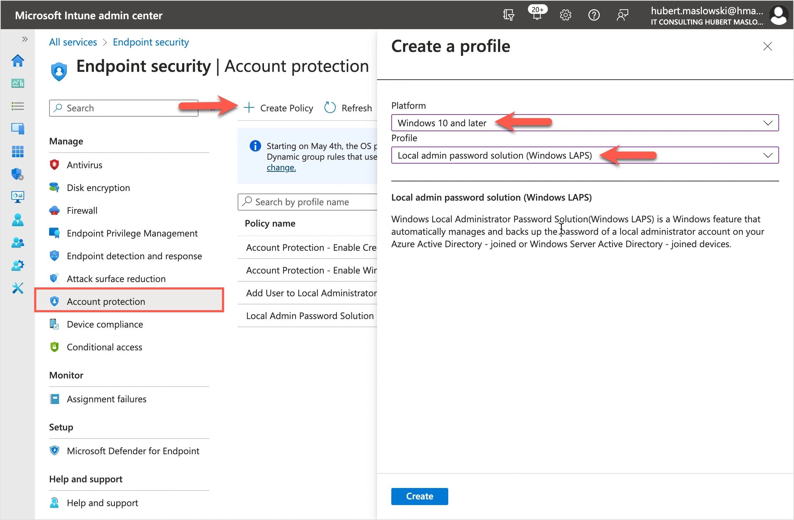Image resolution: width=794 pixels, height=520 pixels.
Task: Open Disk encryption menu item
Action: [x=98, y=188]
